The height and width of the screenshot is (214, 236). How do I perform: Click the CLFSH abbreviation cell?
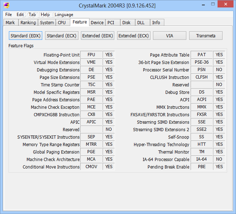click(x=202, y=77)
